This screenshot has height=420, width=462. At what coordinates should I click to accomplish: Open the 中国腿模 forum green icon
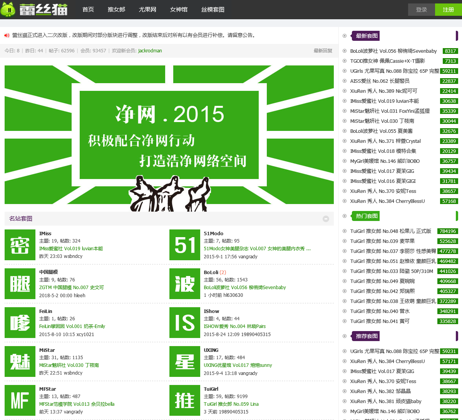pos(20,284)
